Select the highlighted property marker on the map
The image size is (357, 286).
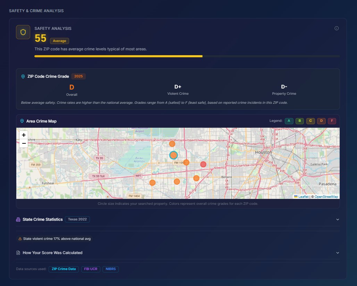174,155
